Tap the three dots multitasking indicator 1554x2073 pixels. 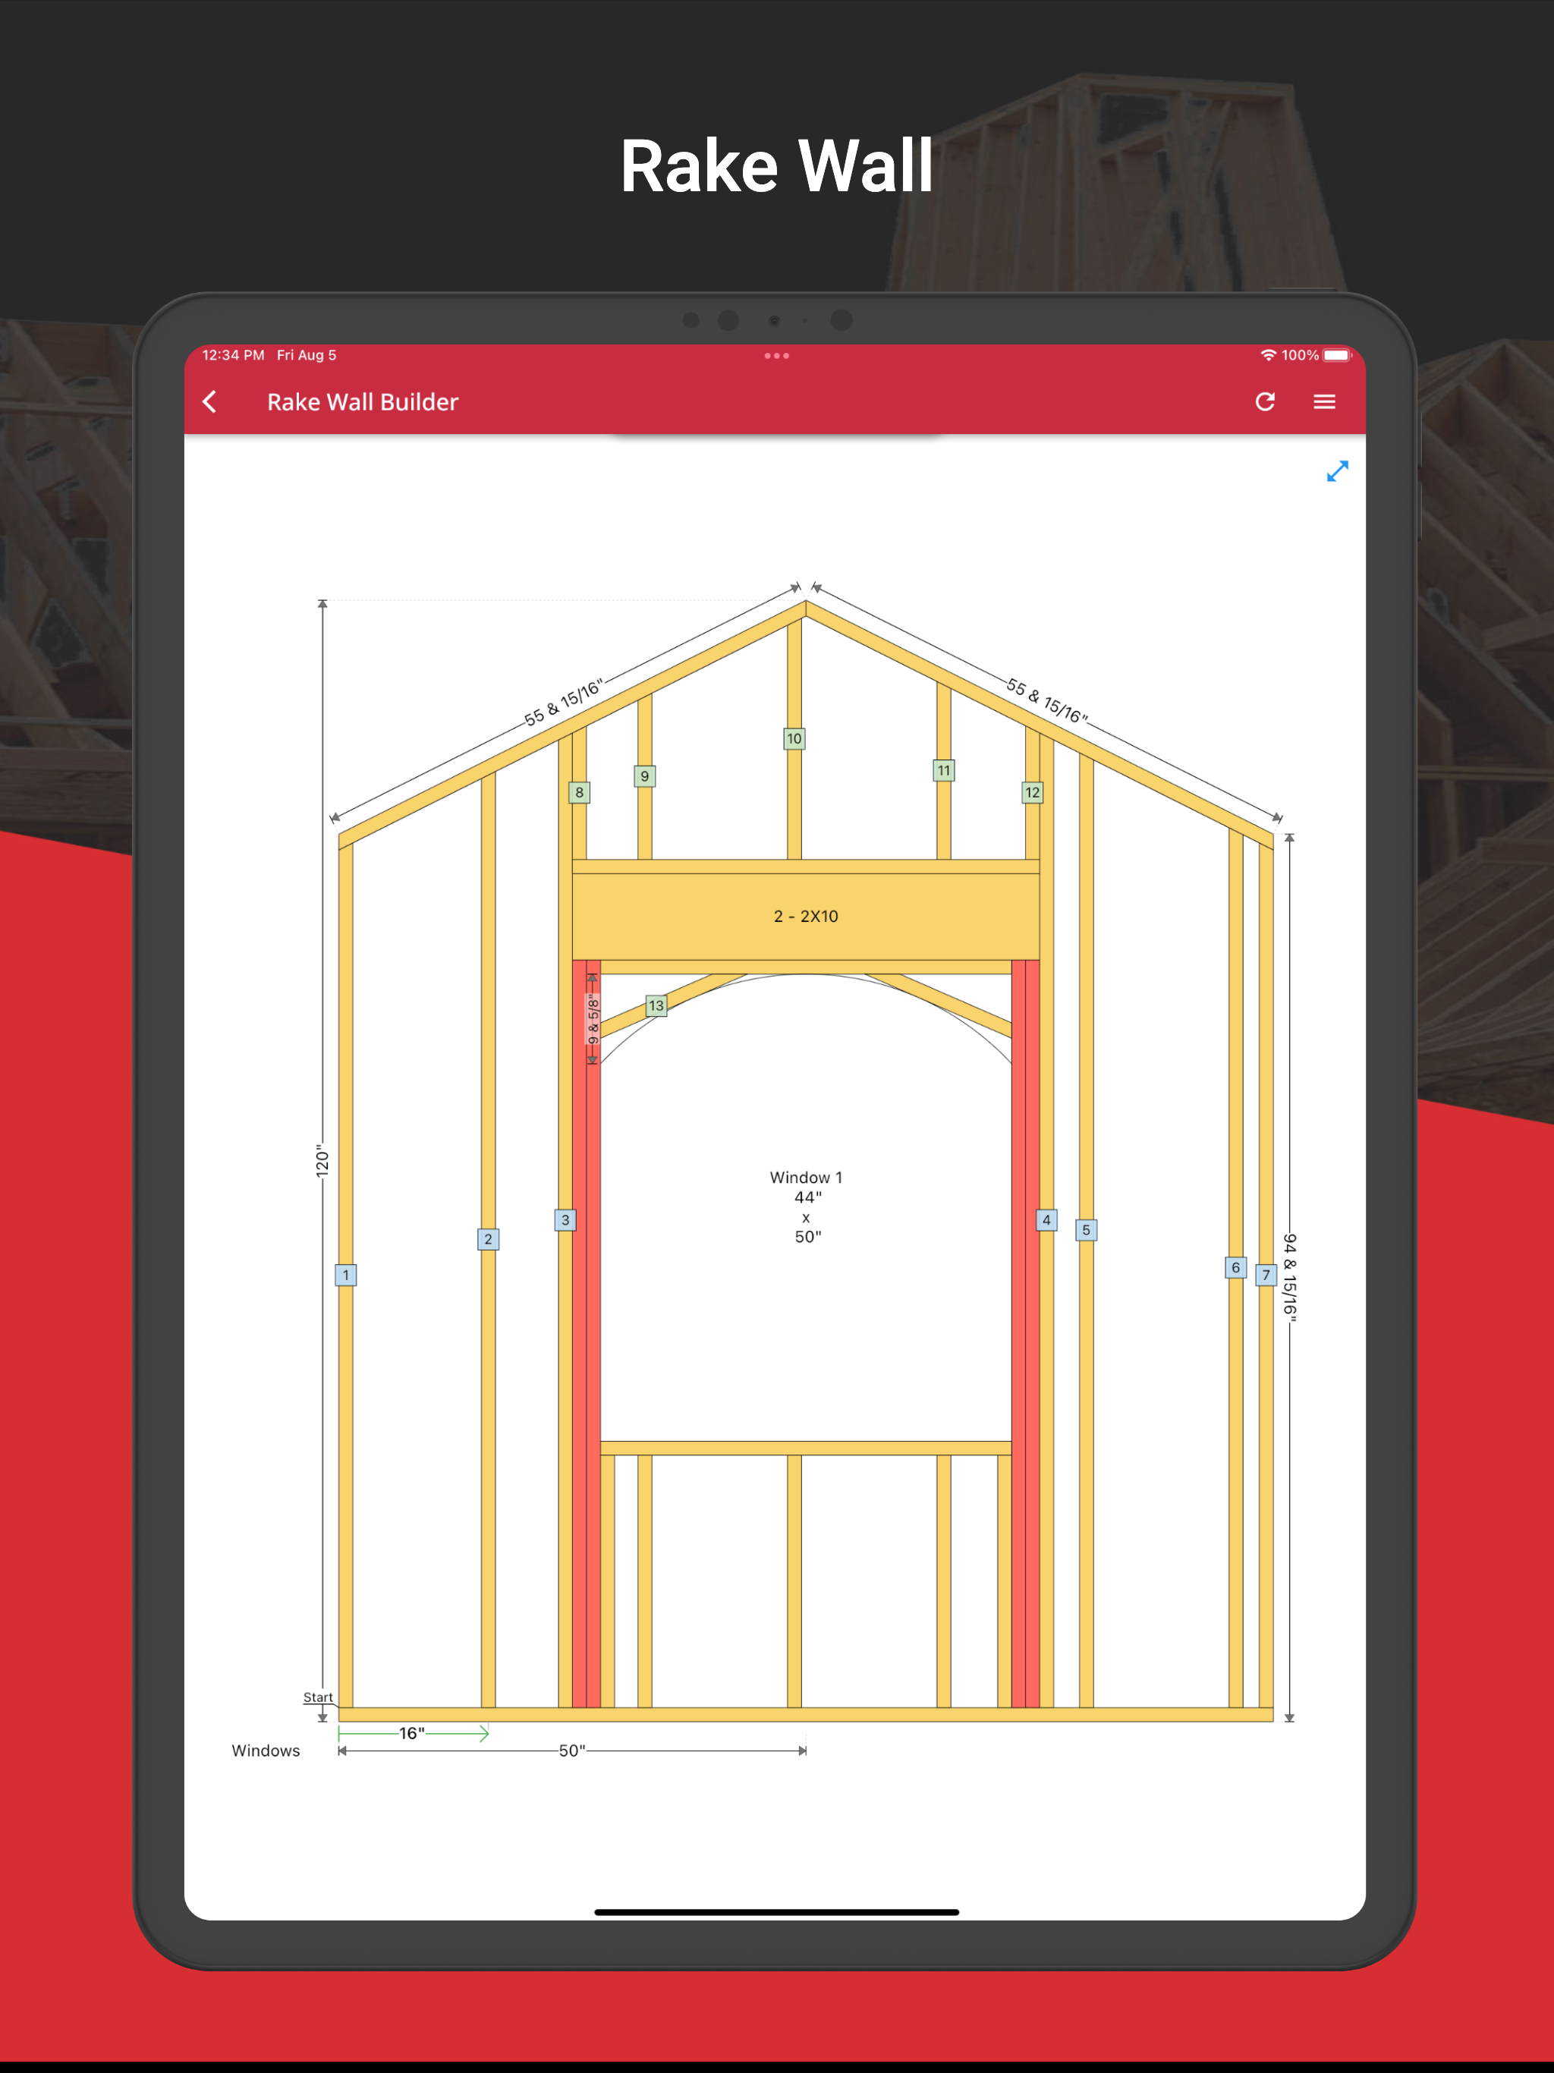(776, 356)
